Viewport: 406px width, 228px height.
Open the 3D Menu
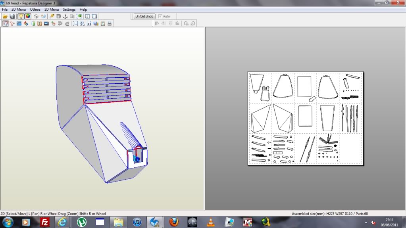coord(19,9)
